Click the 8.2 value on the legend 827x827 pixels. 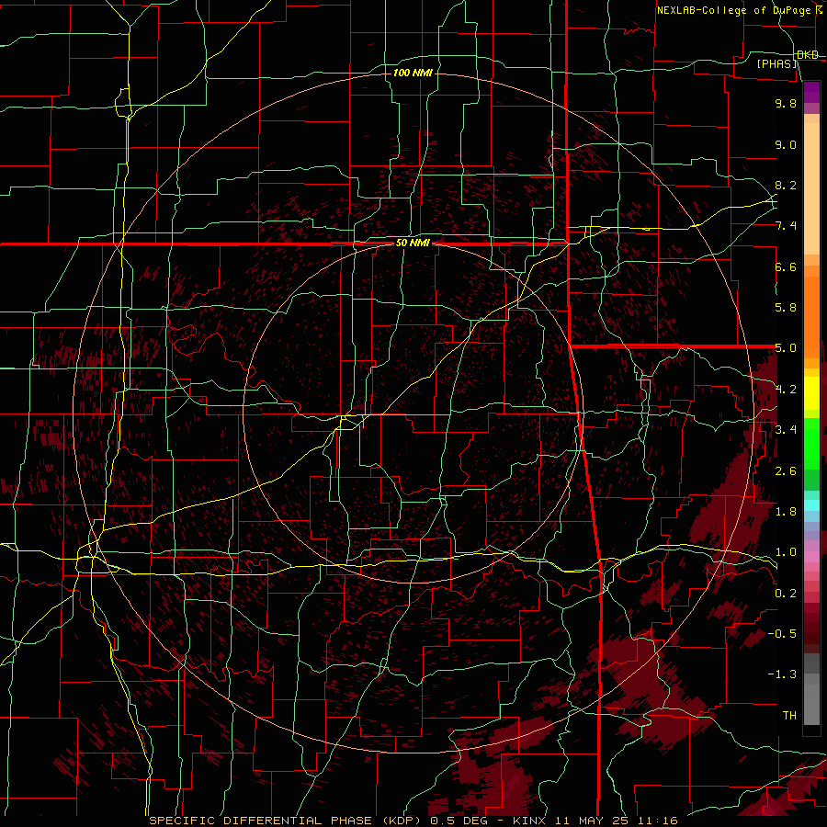coord(786,185)
